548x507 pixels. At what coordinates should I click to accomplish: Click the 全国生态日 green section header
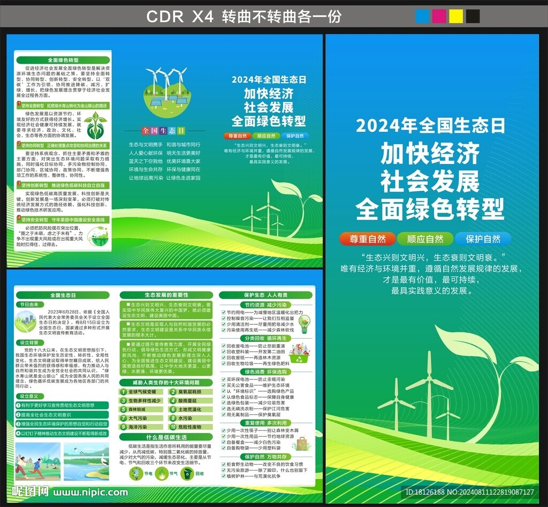click(63, 295)
